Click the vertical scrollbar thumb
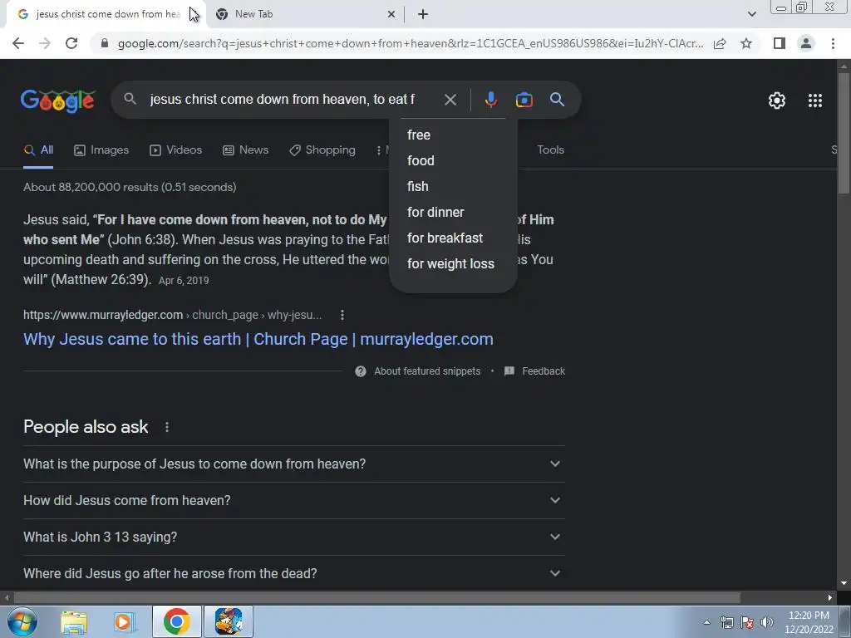851x638 pixels. [x=844, y=133]
